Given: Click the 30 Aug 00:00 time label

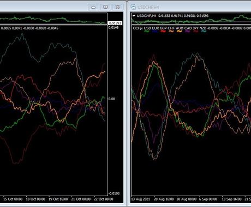Looking at the screenshot, I should coord(187,199).
